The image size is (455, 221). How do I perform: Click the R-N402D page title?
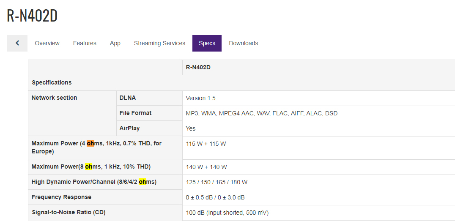(32, 16)
